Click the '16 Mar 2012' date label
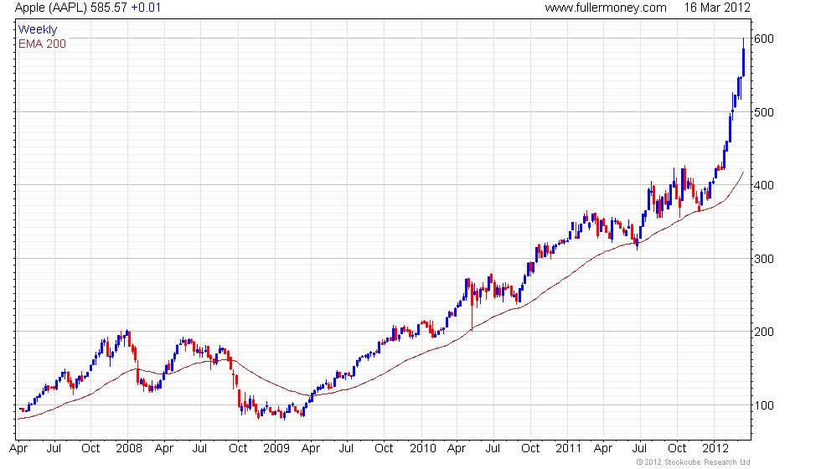821x469 pixels. [x=717, y=8]
